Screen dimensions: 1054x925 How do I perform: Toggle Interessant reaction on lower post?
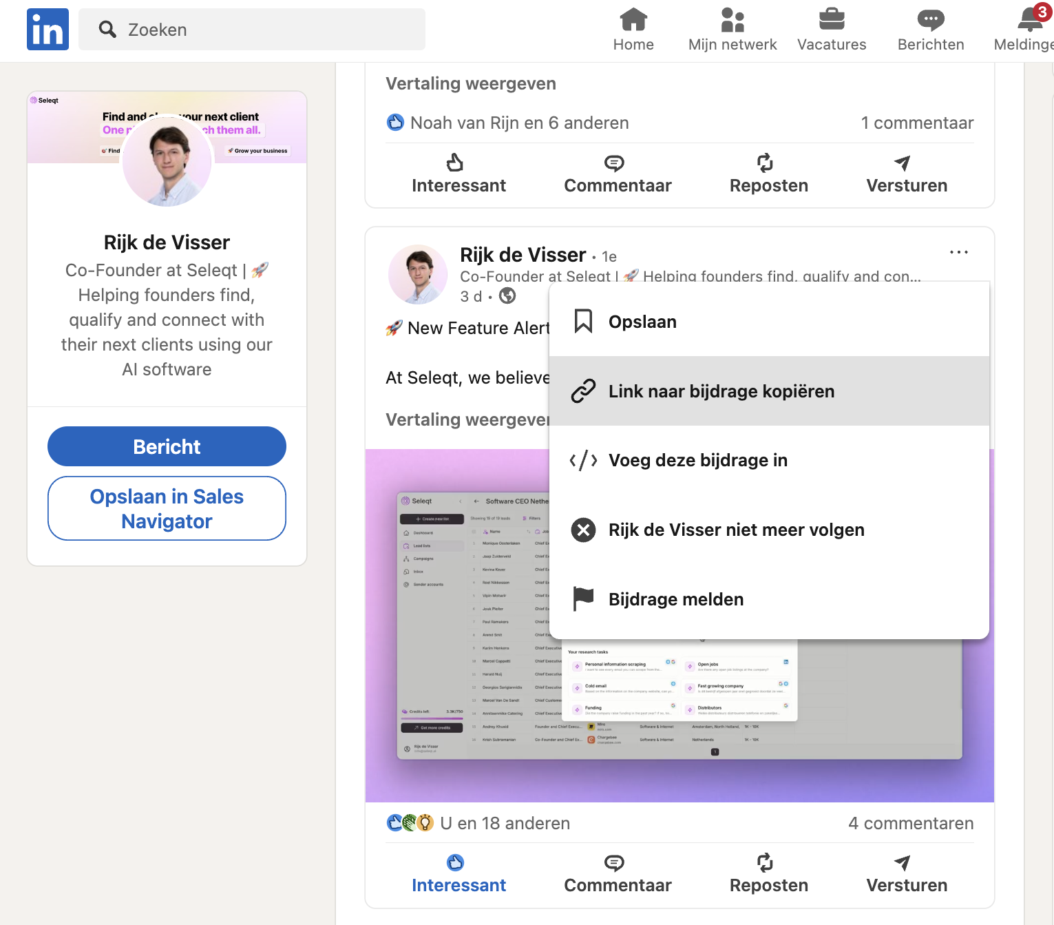pyautogui.click(x=459, y=874)
